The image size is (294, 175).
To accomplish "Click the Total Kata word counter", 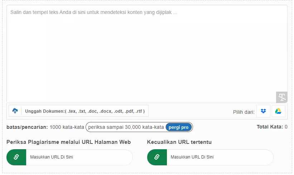I will [x=272, y=127].
